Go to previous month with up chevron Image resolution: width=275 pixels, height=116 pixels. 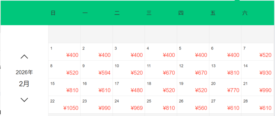24,57
